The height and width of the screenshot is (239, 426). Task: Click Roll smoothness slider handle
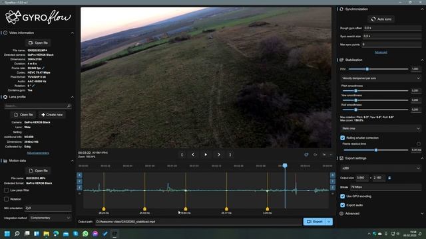tap(355, 110)
